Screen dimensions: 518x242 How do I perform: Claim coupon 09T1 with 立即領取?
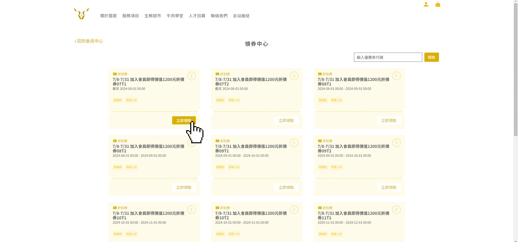click(286, 187)
